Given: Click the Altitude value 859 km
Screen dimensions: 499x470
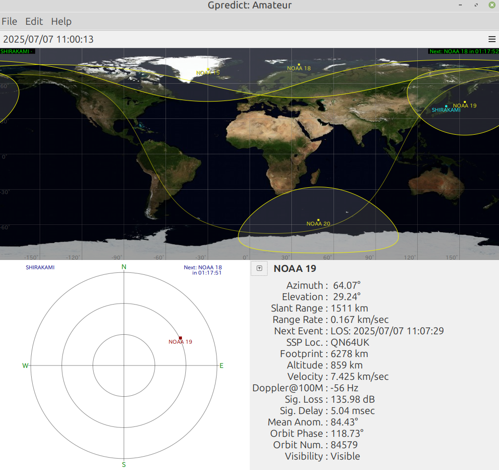Looking at the screenshot, I should (347, 365).
